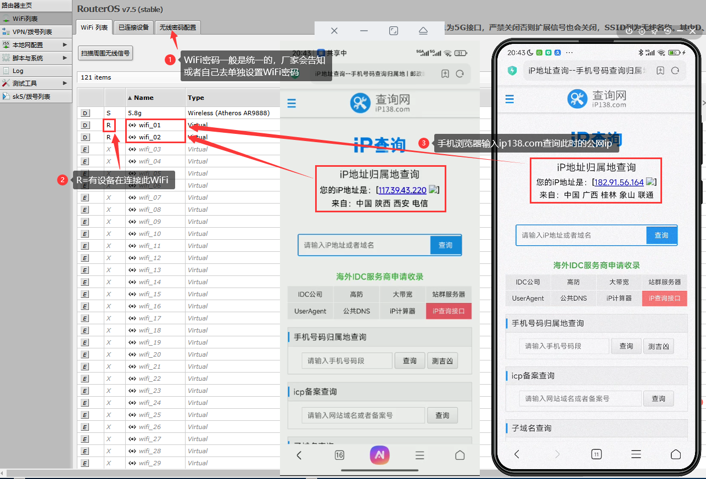Click blue 查询 button on 桂林联通 phone
Image resolution: width=706 pixels, height=479 pixels.
(662, 235)
